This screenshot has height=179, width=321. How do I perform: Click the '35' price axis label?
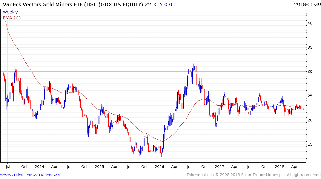pyautogui.click(x=310, y=47)
